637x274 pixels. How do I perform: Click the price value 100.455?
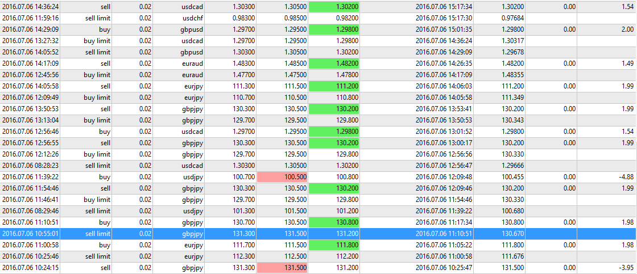[x=512, y=177]
